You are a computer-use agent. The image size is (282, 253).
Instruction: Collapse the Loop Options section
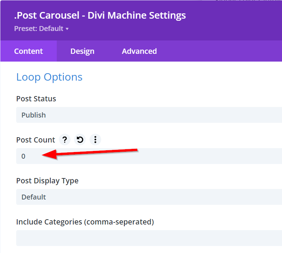point(49,77)
